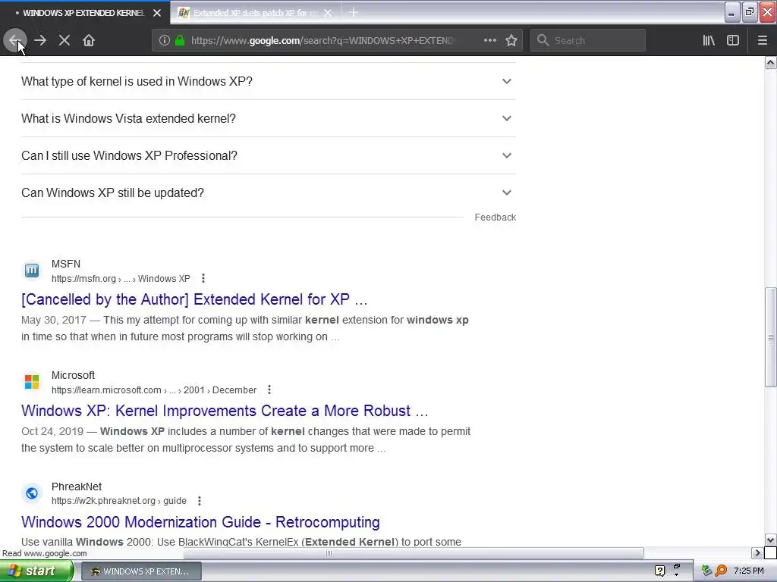Click the MSFN site favicon
The image size is (777, 582).
click(x=32, y=271)
